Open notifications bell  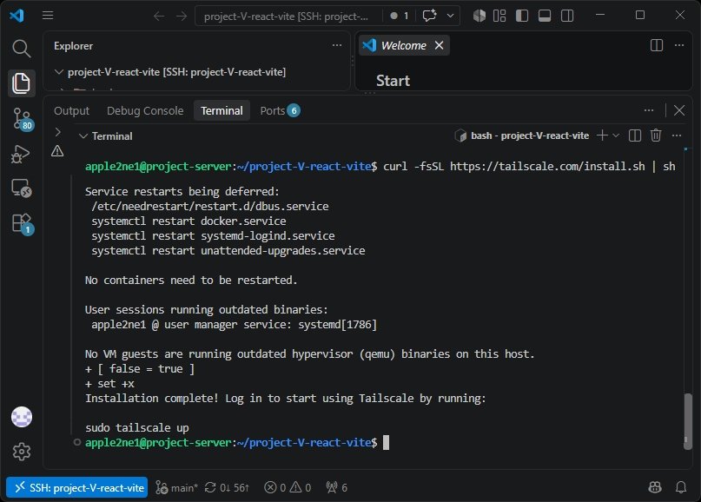680,487
